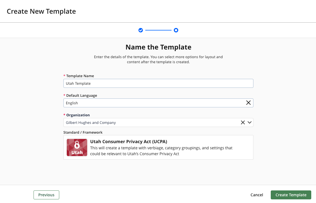This screenshot has height=203, width=316.
Task: Click the Organization field label
Action: (x=78, y=115)
